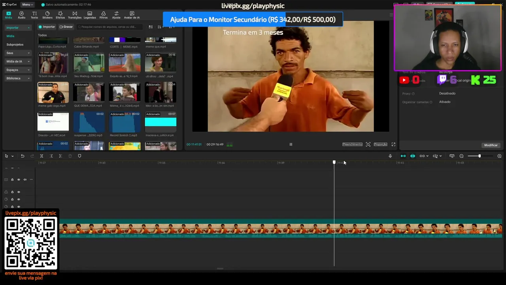Select the main video clip in timeline
The image size is (506, 285).
pyautogui.click(x=281, y=229)
